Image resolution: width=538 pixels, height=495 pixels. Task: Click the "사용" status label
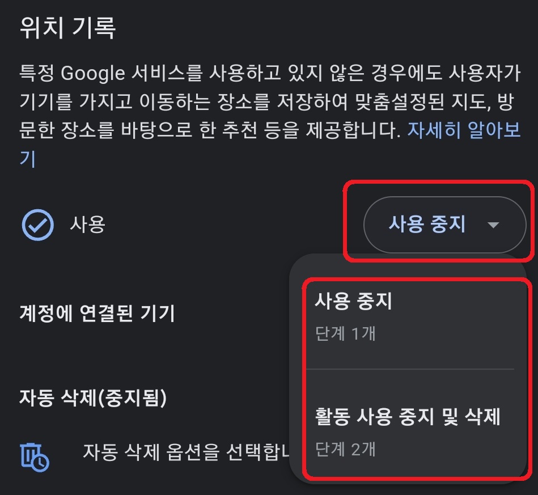click(x=87, y=225)
